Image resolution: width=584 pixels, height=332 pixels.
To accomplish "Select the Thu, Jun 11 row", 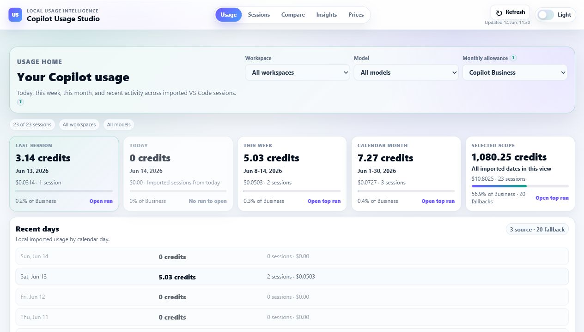I will [x=292, y=317].
